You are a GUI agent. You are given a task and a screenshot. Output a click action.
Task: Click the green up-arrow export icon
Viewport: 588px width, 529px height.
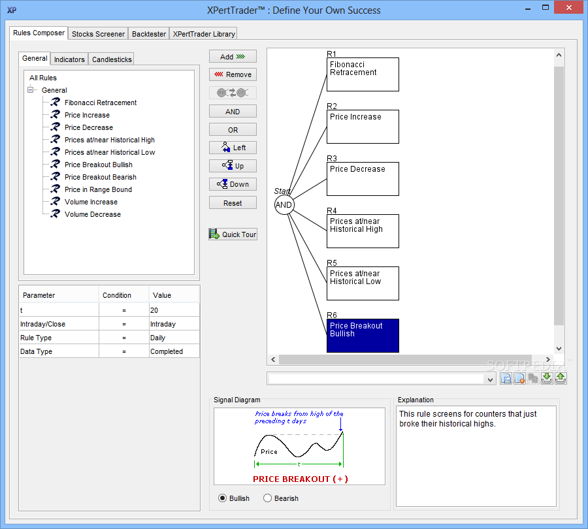(561, 379)
